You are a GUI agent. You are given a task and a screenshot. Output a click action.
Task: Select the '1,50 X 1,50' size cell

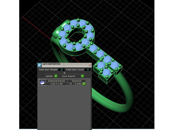[x=56, y=84]
